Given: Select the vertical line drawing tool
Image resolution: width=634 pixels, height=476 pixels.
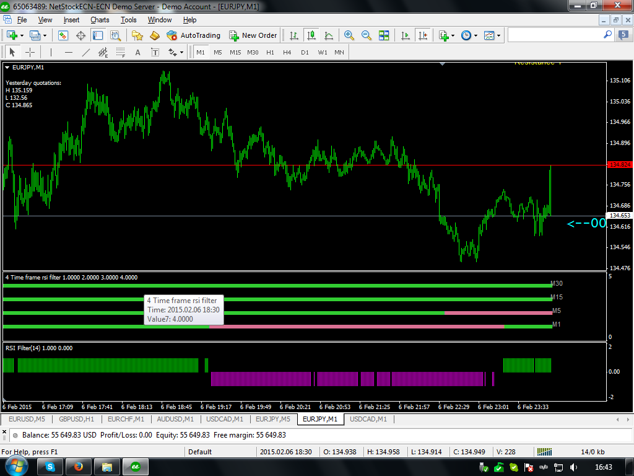Looking at the screenshot, I should 50,53.
